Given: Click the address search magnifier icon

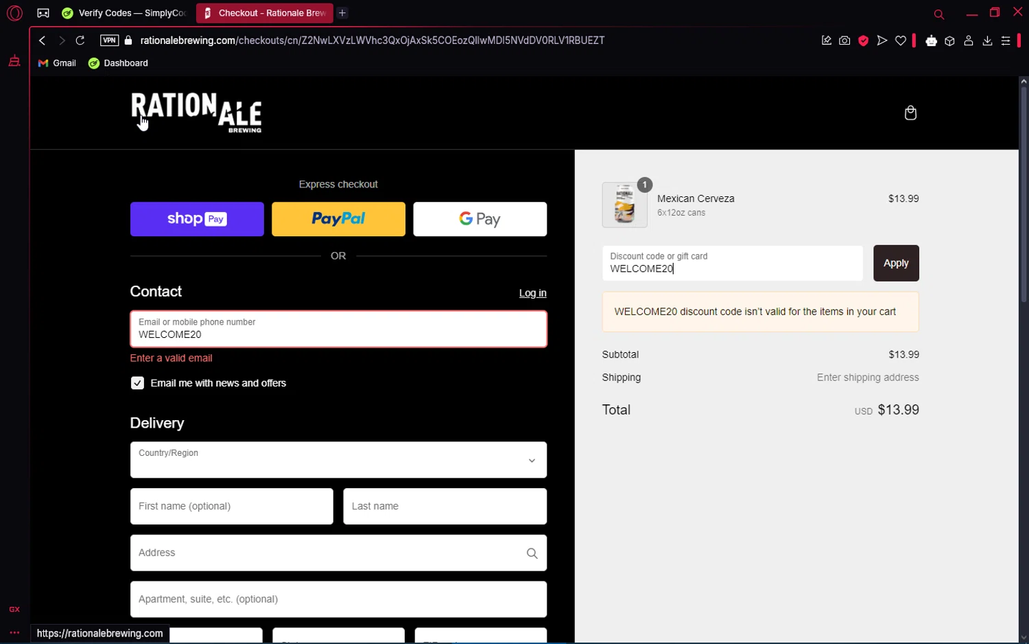Looking at the screenshot, I should point(532,553).
